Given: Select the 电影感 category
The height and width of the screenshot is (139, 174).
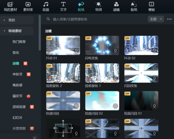Looking at the screenshot, I should click(x=17, y=85).
